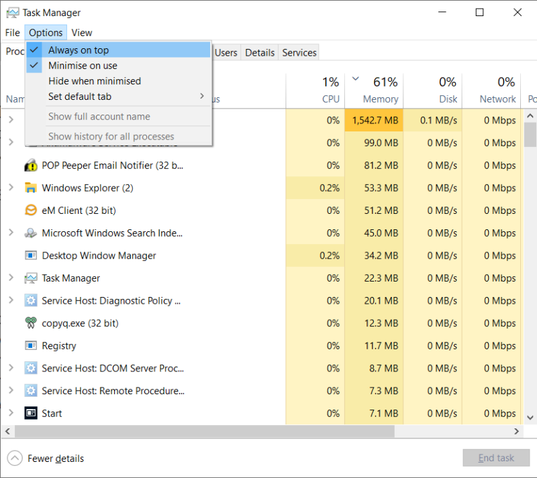Click the 53.3 MB memory value

(381, 188)
